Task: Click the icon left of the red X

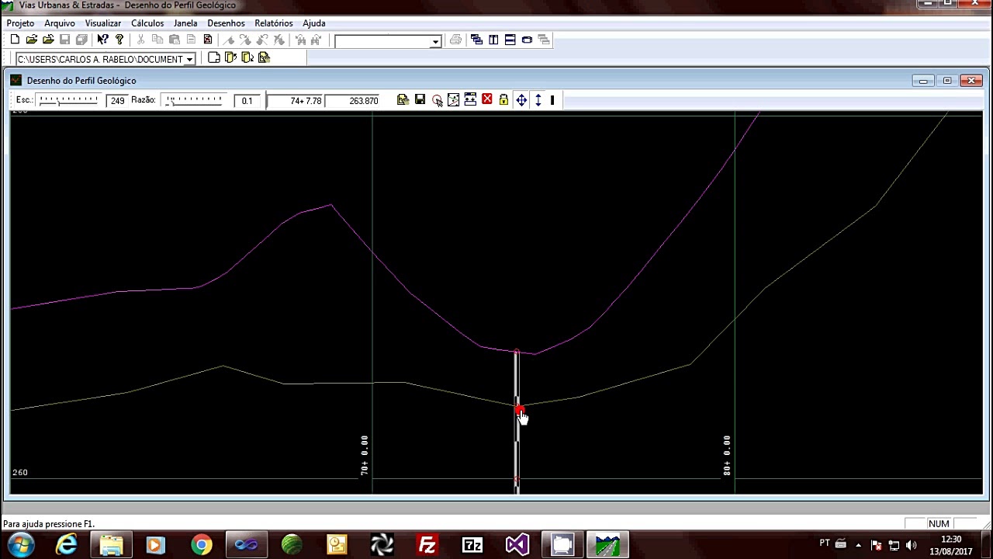Action: point(470,100)
